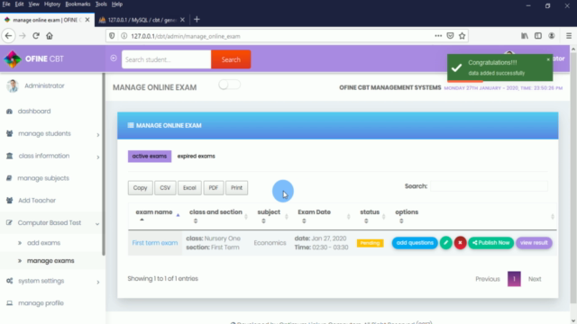Open the Firefox hamburger menu
577x324 pixels.
click(x=569, y=36)
